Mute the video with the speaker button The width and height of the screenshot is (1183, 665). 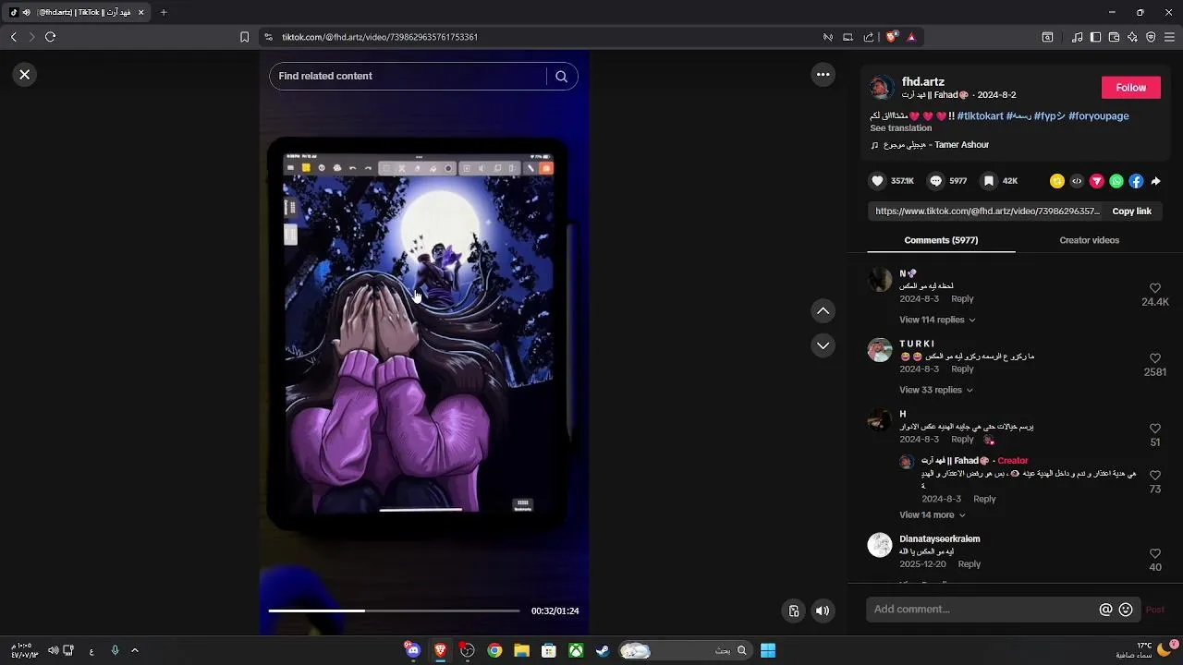pyautogui.click(x=823, y=611)
